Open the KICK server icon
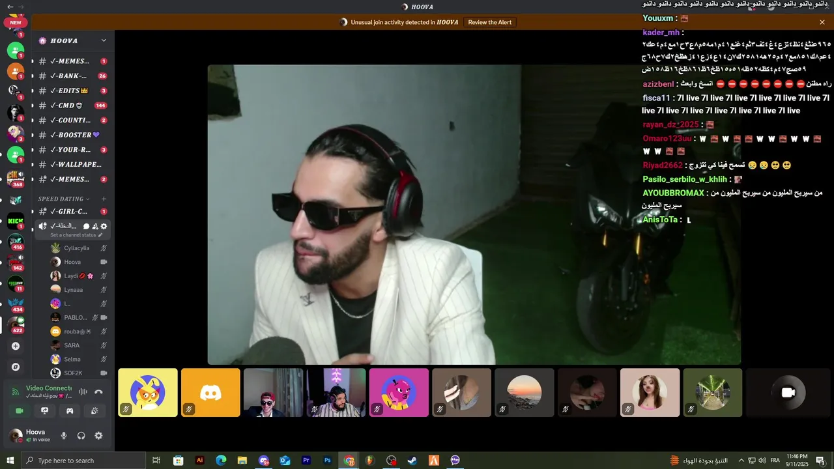The height and width of the screenshot is (469, 834). click(x=16, y=221)
